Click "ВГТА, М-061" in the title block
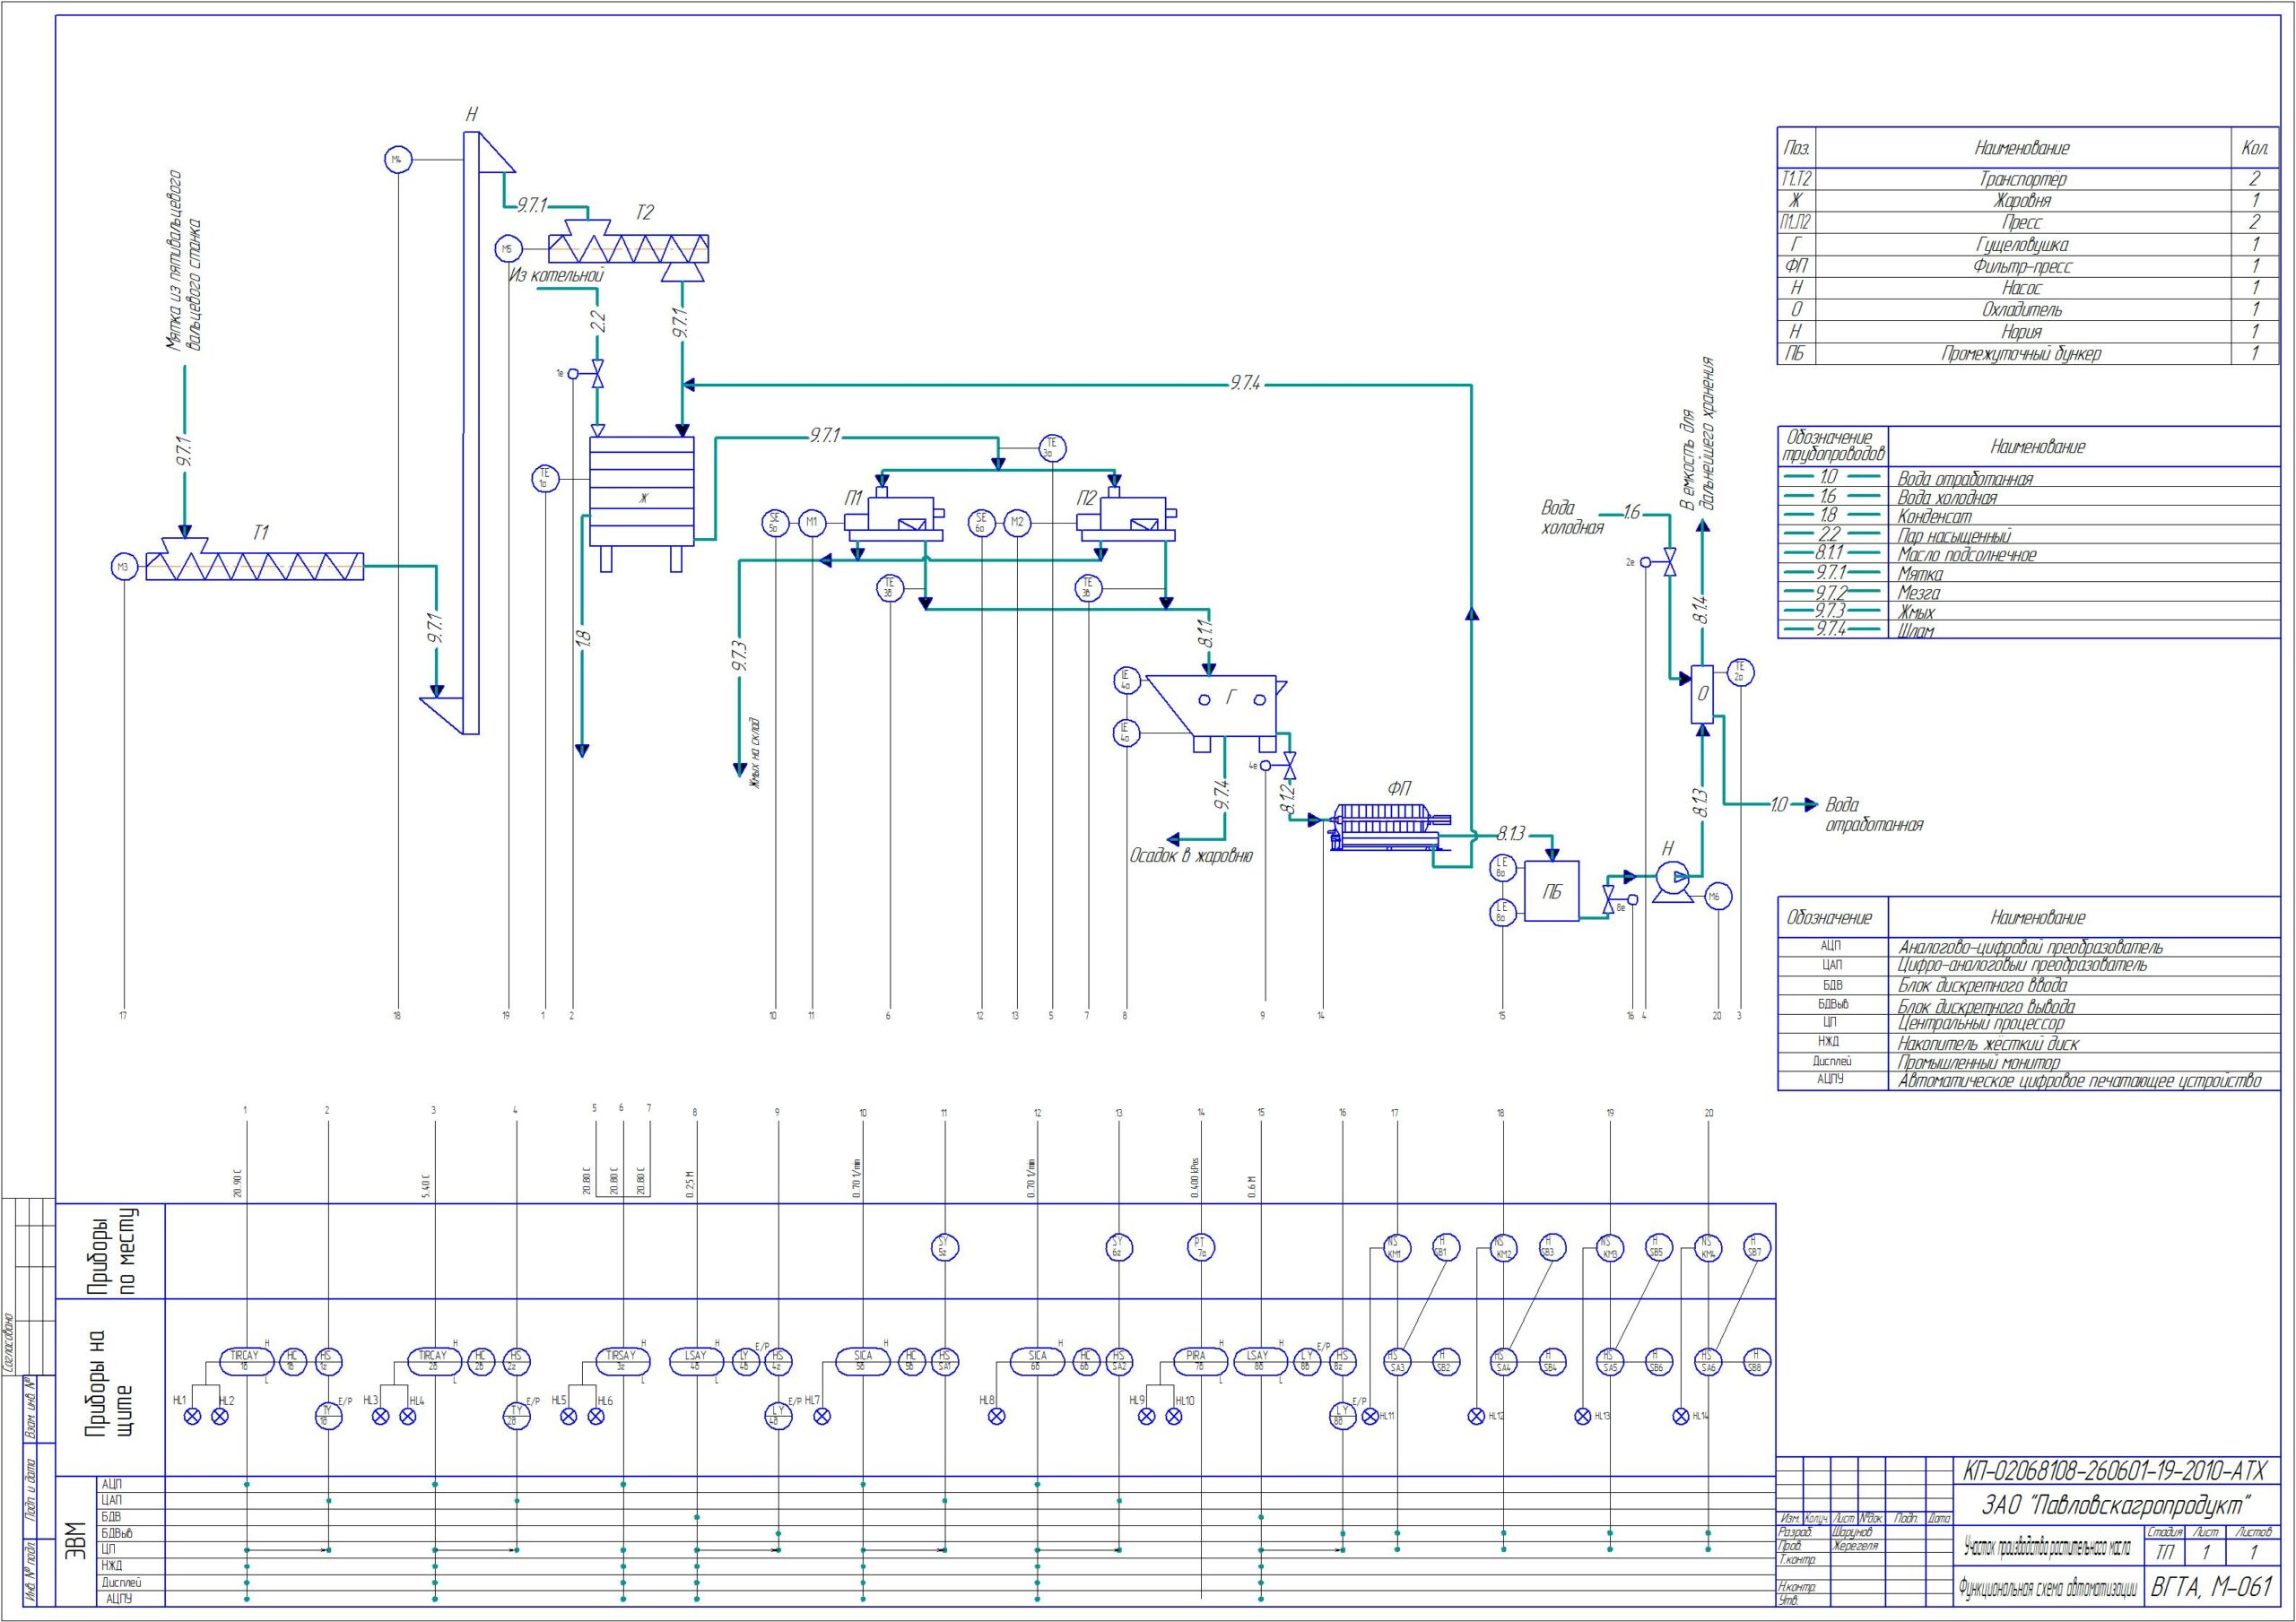The image size is (2296, 1622). (2211, 1587)
